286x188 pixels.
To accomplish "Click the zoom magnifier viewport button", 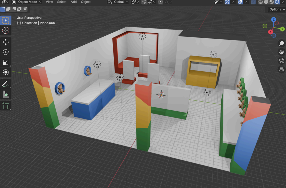I will coord(281,43).
